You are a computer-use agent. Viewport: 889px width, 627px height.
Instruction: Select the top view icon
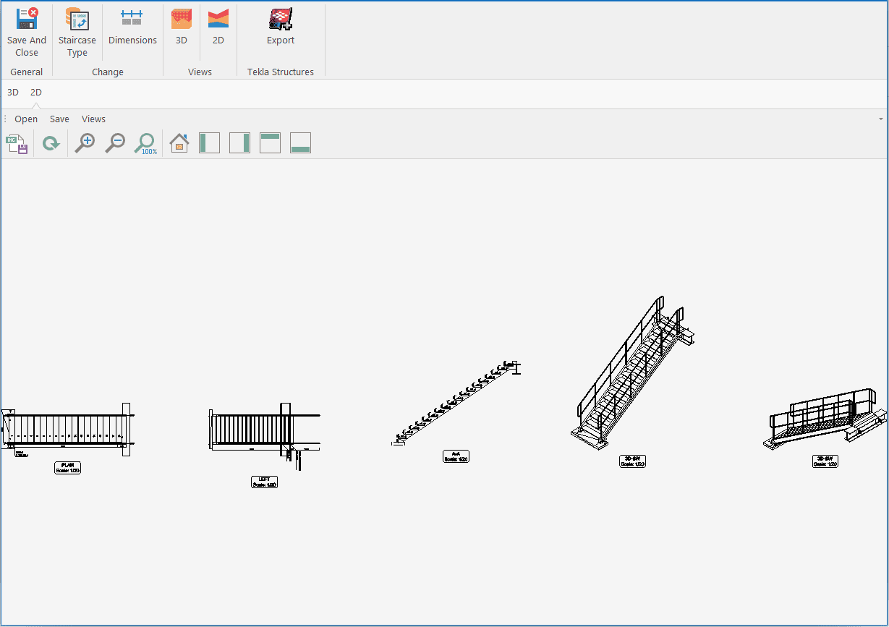tap(270, 143)
